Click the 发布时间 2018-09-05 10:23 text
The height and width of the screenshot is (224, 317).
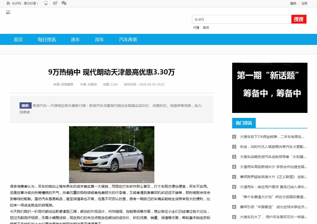144,85
